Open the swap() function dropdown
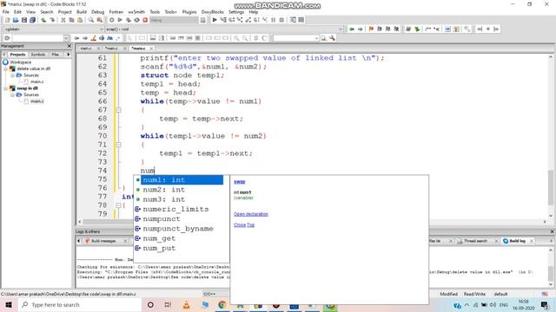Screen dimensions: 556x312 click(341, 29)
